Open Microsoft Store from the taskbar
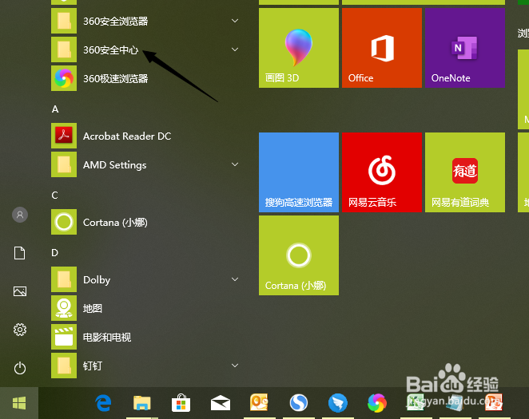 tap(181, 403)
